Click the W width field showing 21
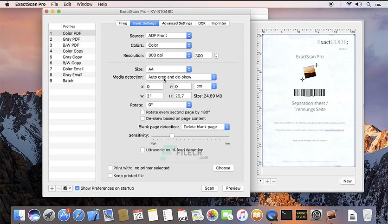388x224 pixels. pos(155,96)
